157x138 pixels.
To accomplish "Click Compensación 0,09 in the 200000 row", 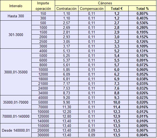I will click(x=92, y=130).
